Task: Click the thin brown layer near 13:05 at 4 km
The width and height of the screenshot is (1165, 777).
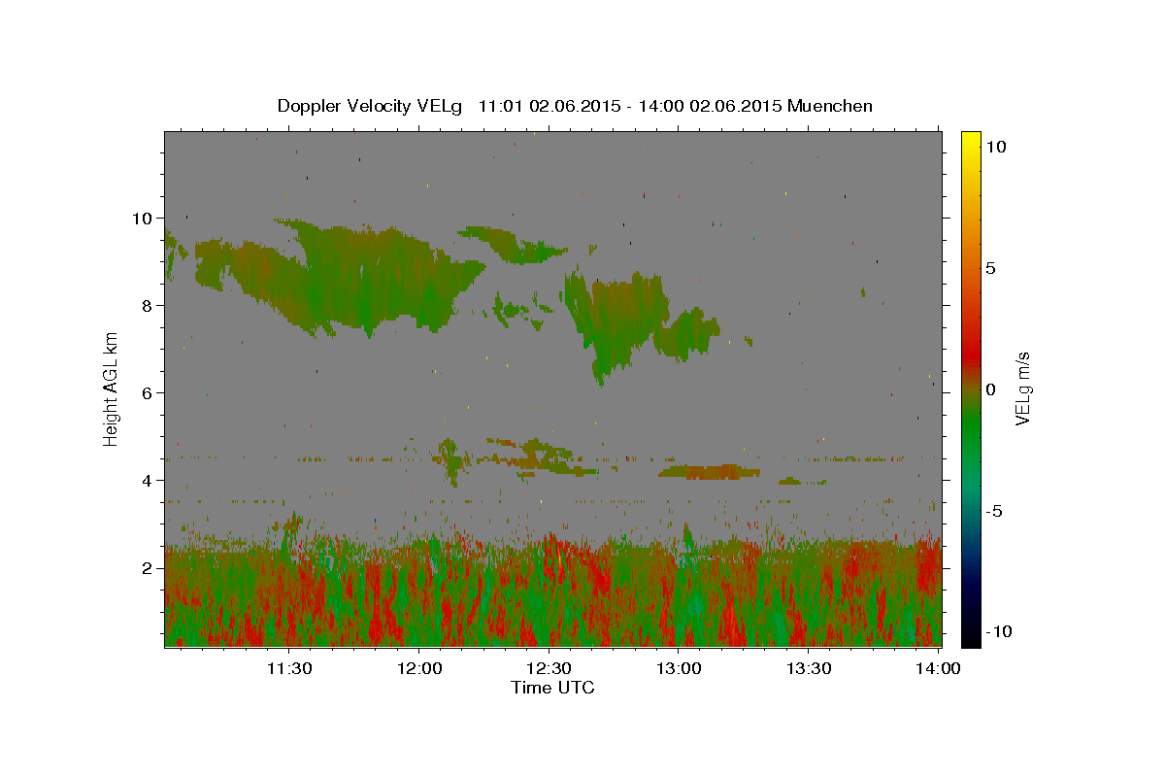Action: [709, 472]
